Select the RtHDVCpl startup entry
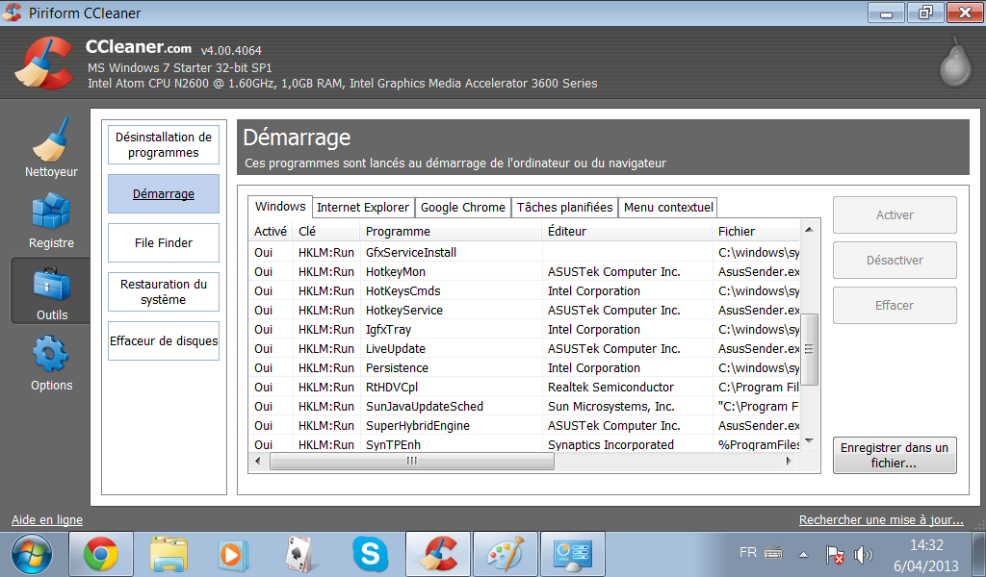 coord(525,388)
